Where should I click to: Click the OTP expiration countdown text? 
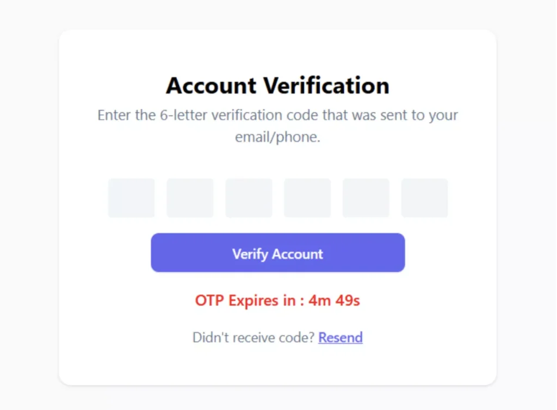[278, 300]
